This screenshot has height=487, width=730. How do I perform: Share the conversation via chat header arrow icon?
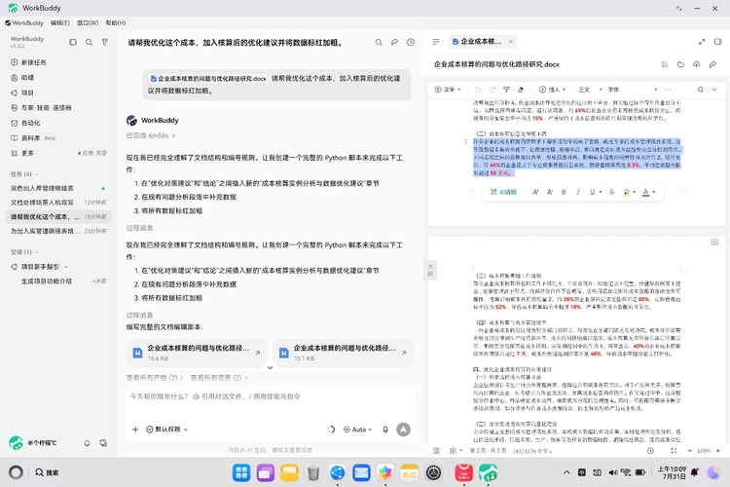(x=395, y=43)
